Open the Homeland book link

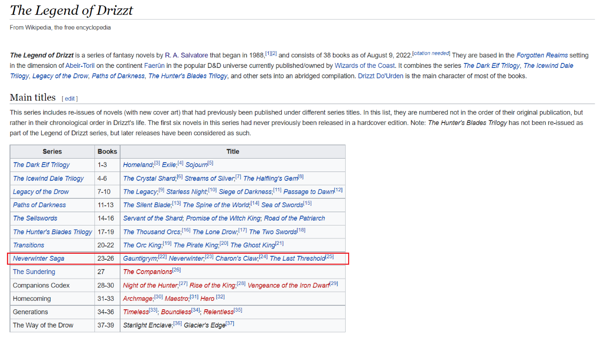[138, 165]
